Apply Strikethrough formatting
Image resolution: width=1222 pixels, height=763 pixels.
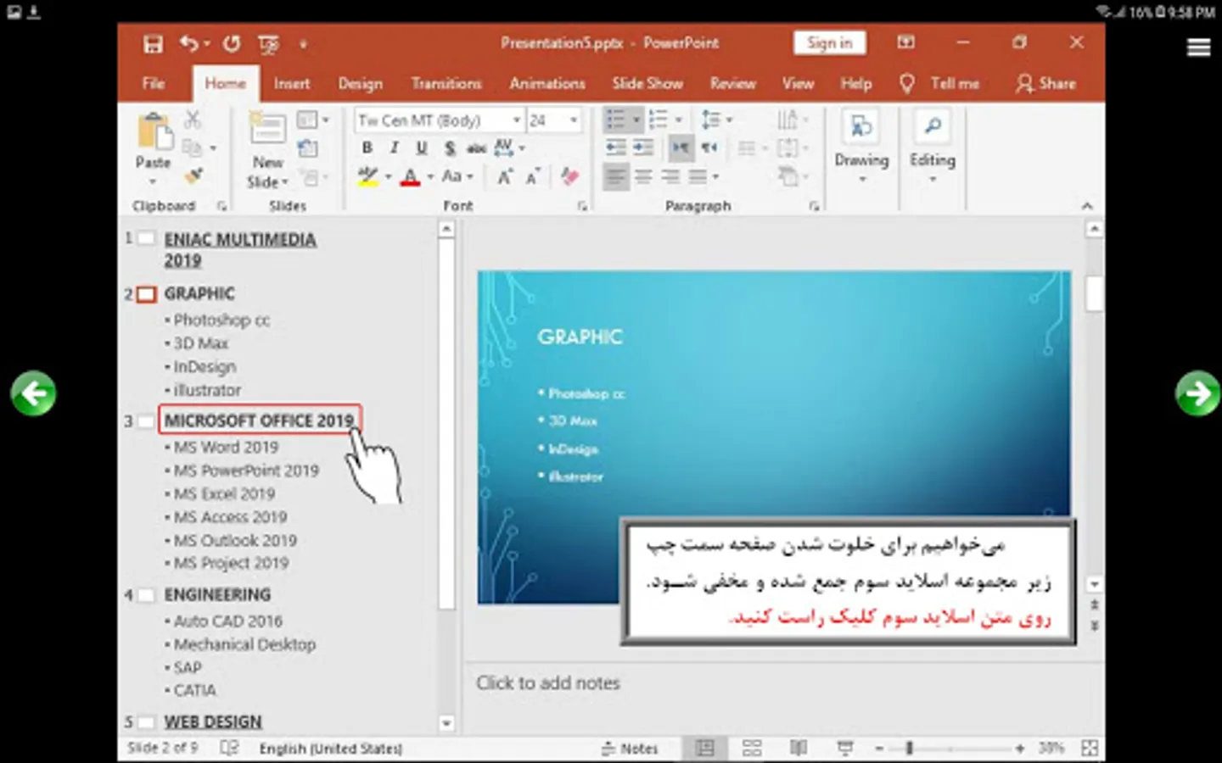click(476, 148)
